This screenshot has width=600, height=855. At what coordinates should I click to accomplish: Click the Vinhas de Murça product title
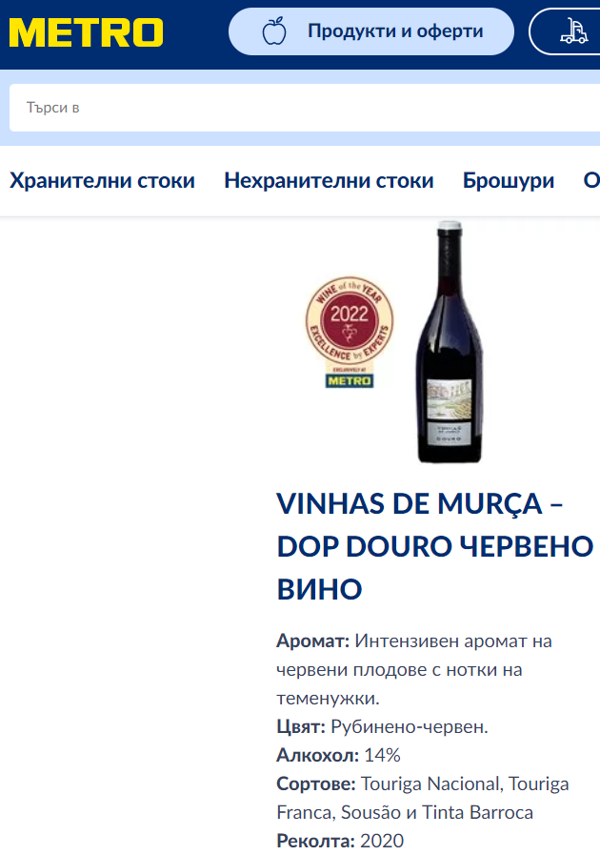click(x=435, y=546)
